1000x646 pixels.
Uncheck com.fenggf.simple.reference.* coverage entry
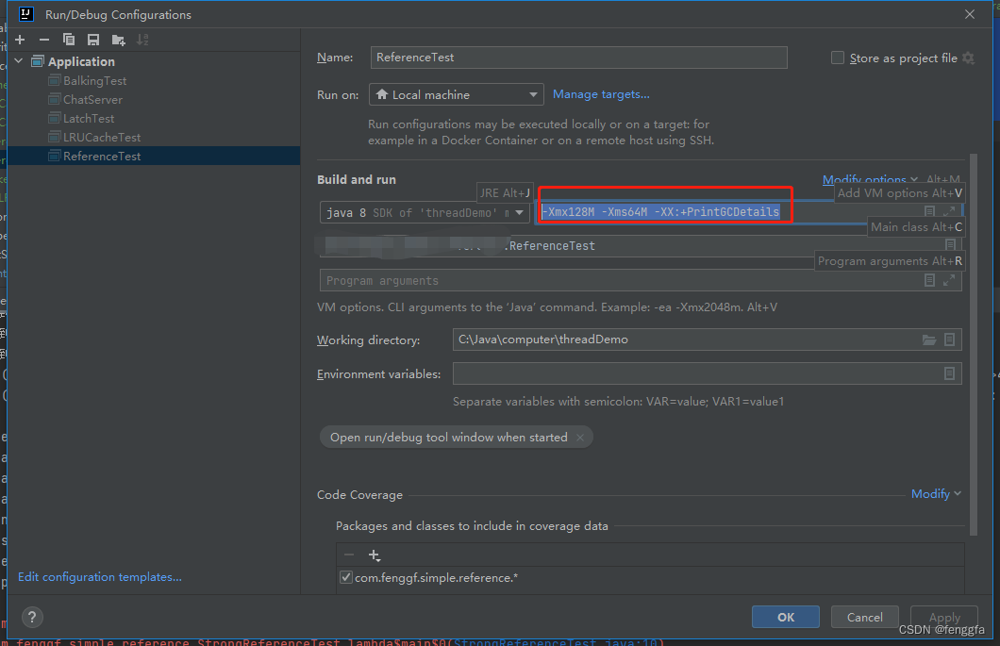345,577
